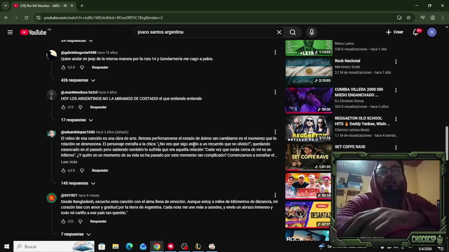
Task: Open the @JuanMendoza-hx2cl channel link
Action: pyautogui.click(x=79, y=92)
